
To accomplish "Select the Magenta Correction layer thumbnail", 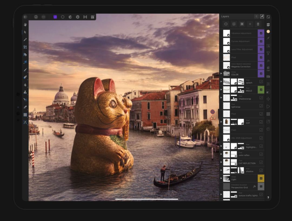I will [x=226, y=66].
